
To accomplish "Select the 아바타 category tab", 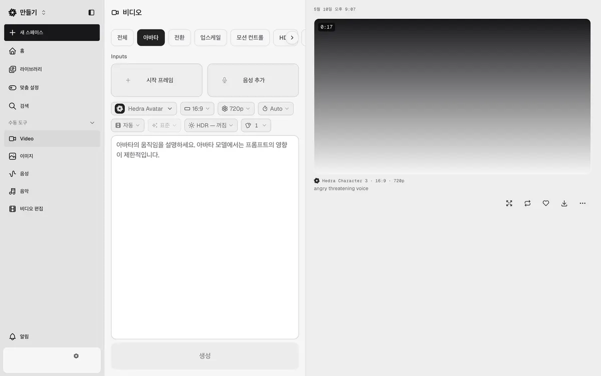I will [151, 38].
